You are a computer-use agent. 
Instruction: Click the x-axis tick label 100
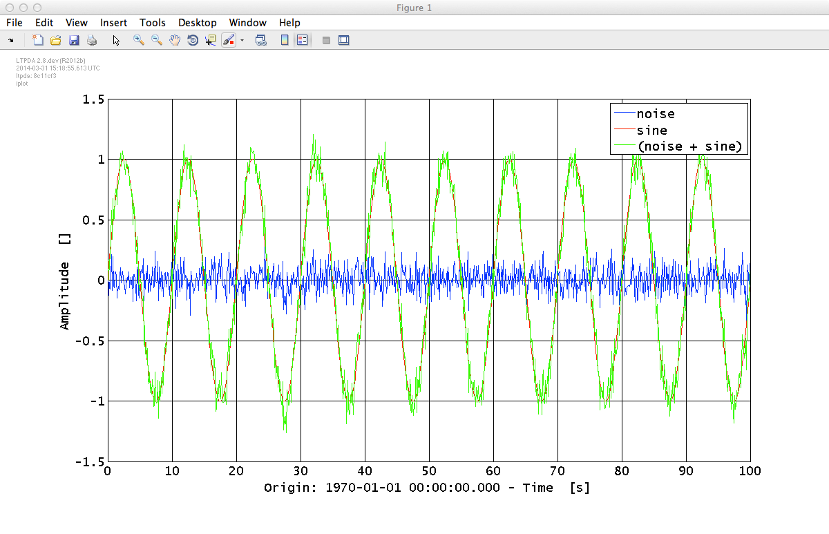(x=750, y=471)
